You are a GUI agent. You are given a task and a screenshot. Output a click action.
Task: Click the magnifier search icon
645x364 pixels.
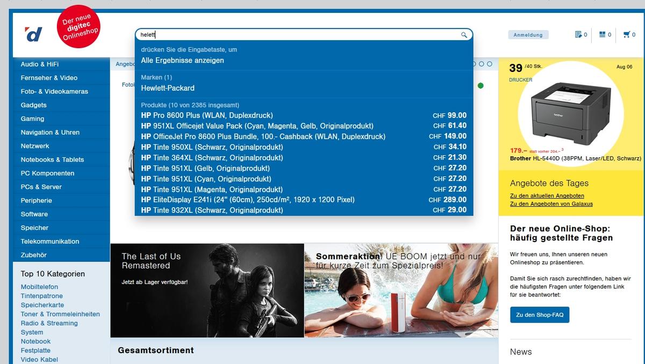[464, 35]
